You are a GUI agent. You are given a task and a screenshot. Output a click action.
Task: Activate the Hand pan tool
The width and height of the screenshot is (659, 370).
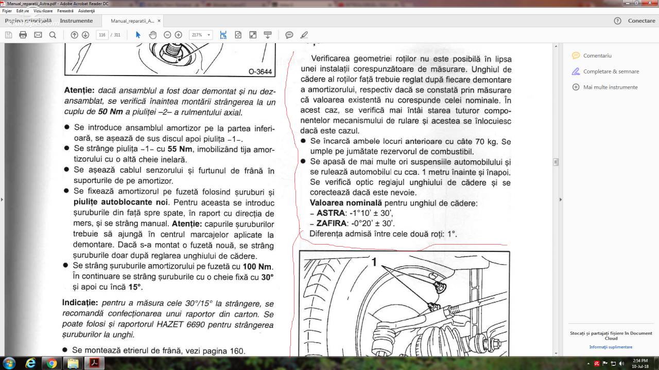(152, 35)
